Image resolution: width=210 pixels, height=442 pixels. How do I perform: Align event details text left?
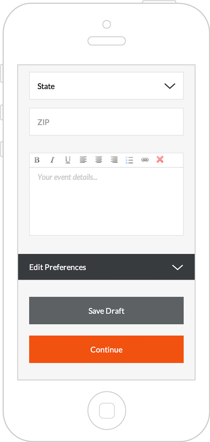coord(83,160)
